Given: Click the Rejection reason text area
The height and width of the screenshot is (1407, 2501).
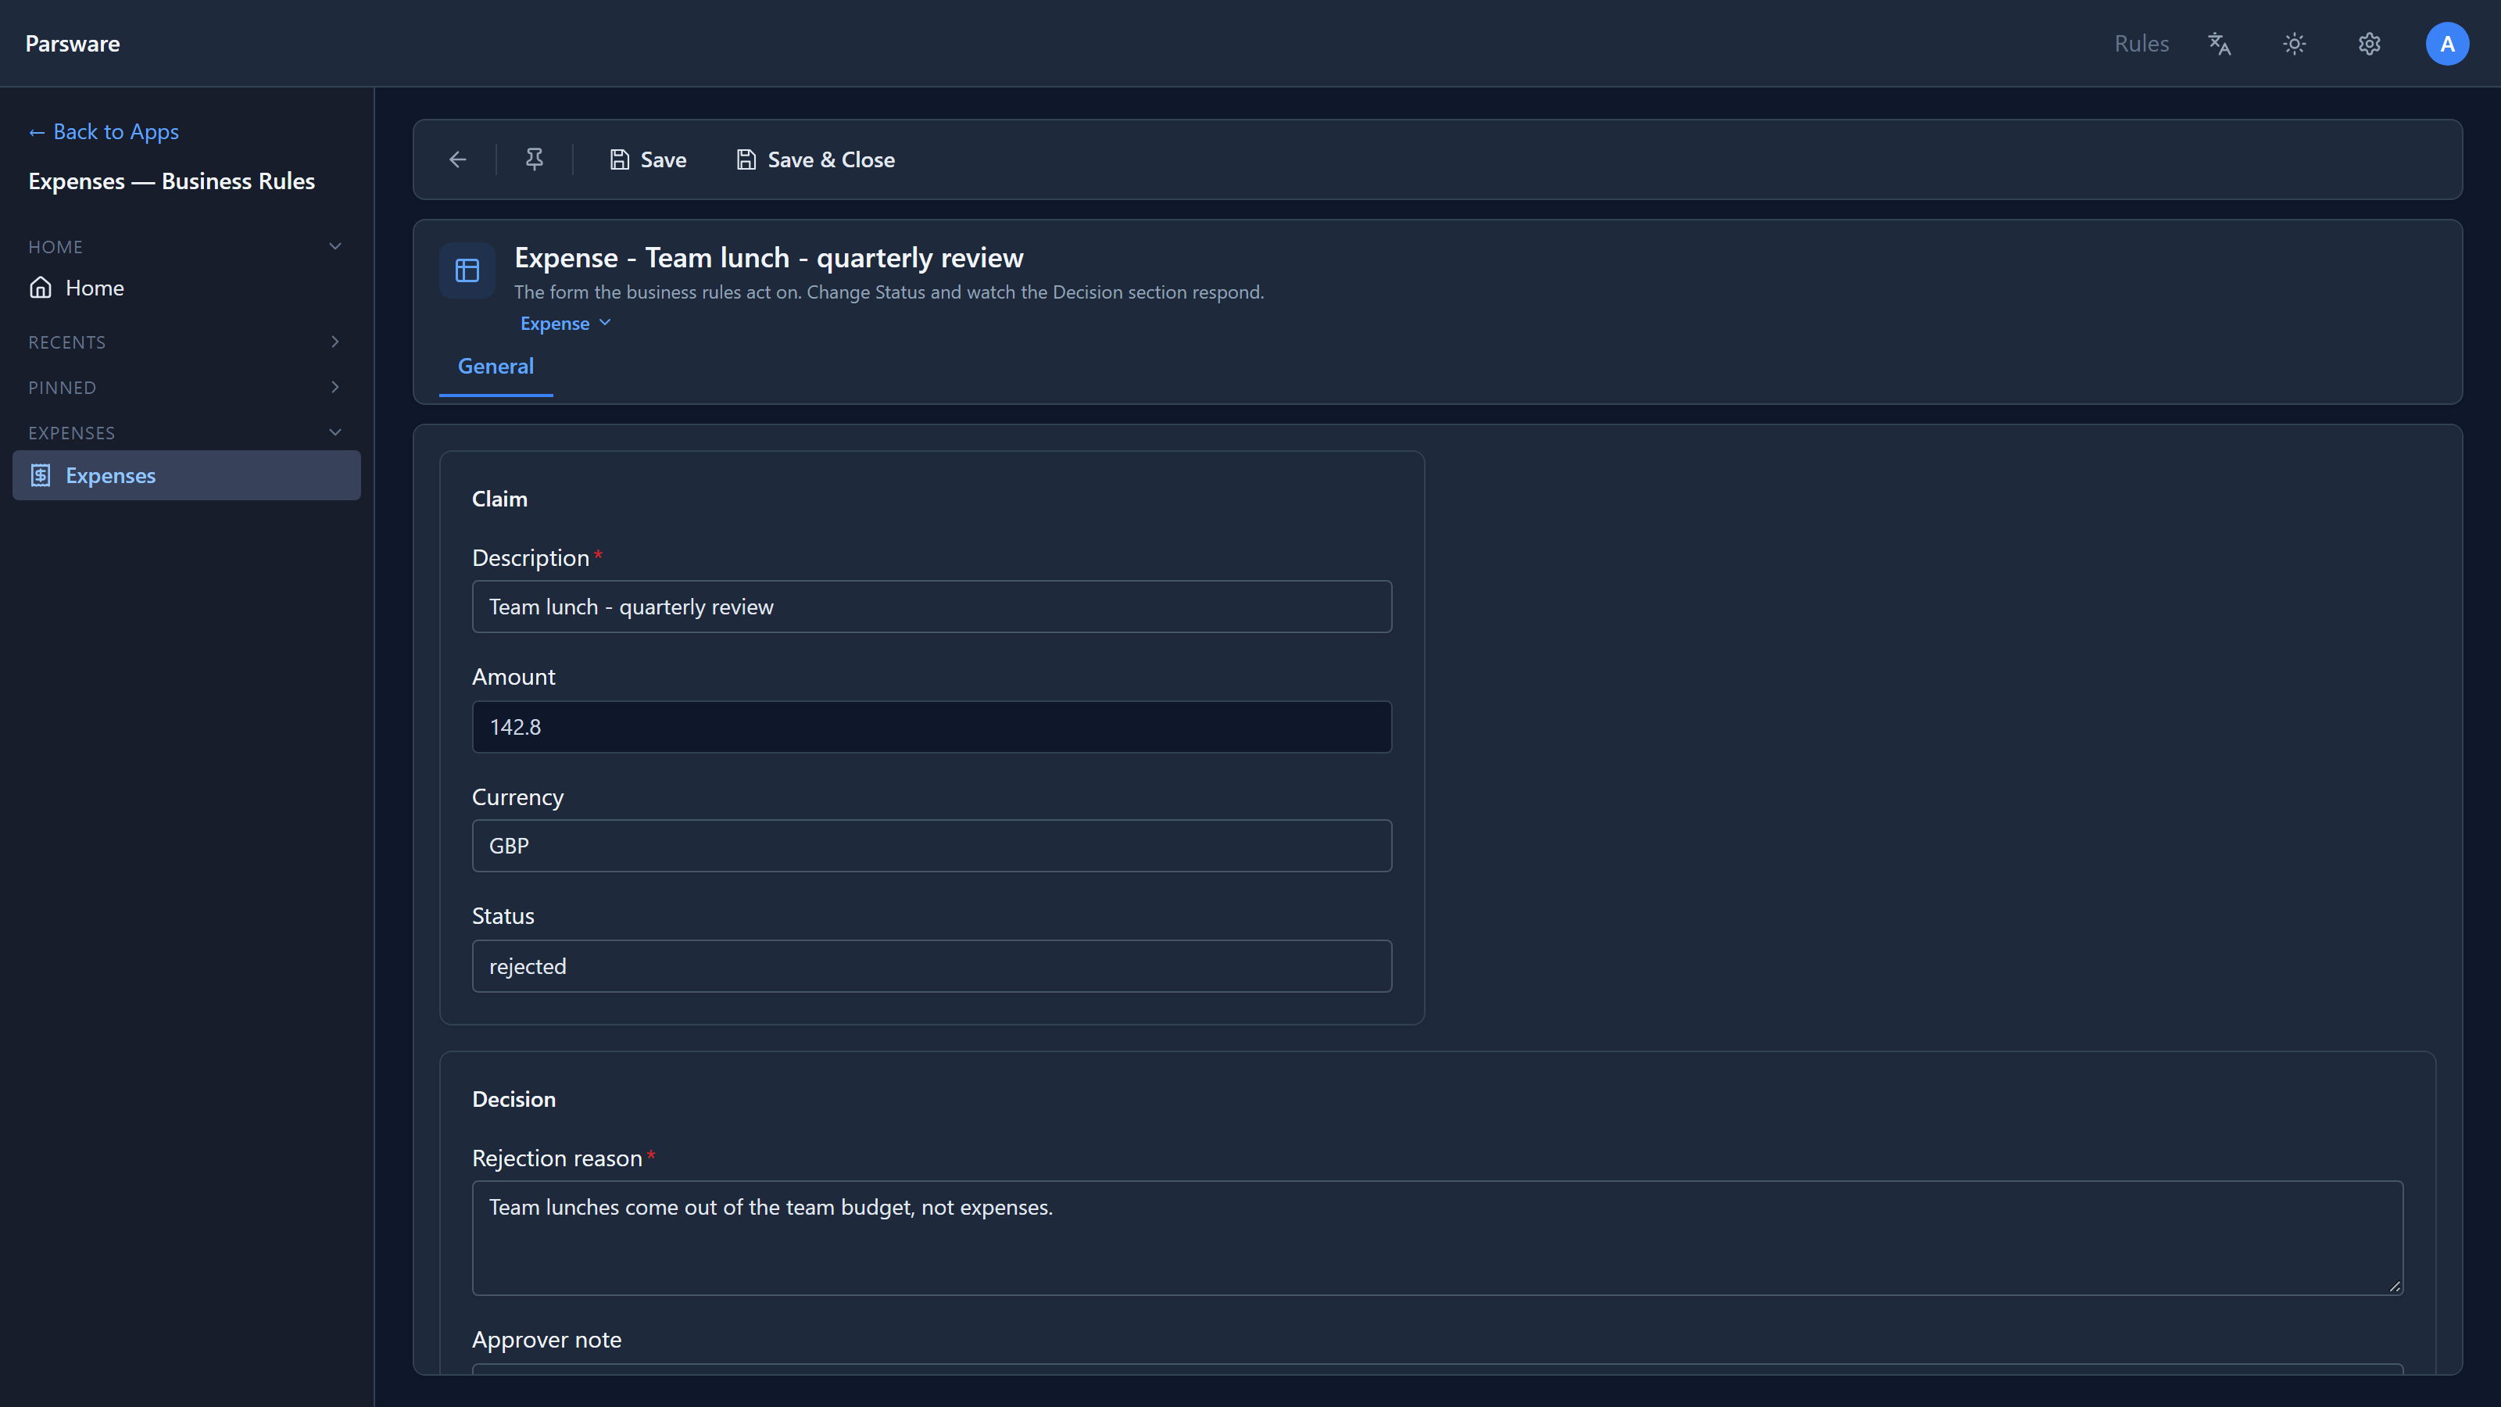Looking at the screenshot, I should [1437, 1238].
